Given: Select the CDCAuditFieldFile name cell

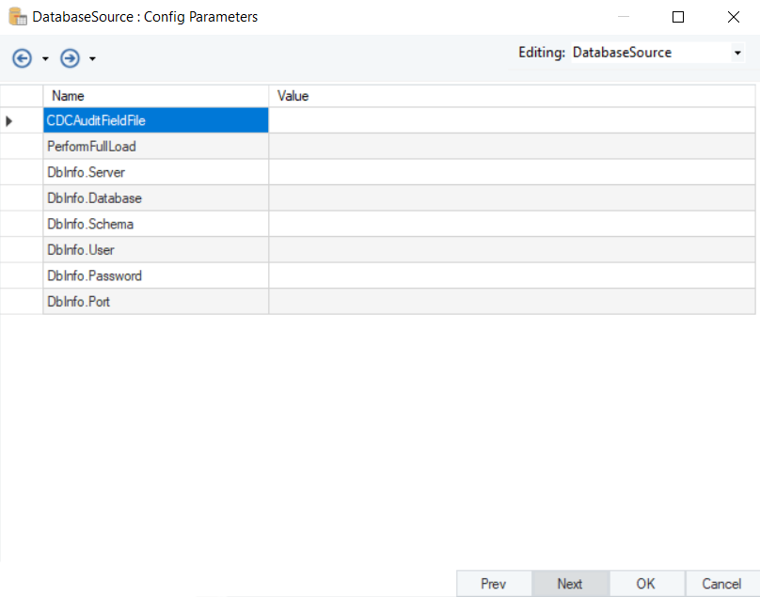Looking at the screenshot, I should click(155, 120).
